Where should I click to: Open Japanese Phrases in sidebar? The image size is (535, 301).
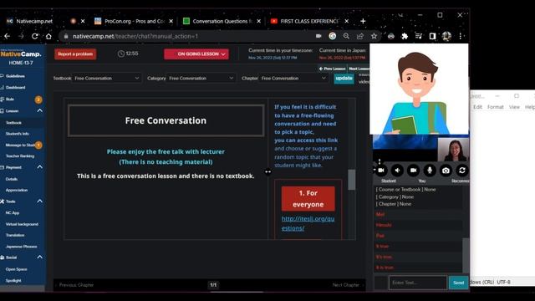tap(22, 247)
